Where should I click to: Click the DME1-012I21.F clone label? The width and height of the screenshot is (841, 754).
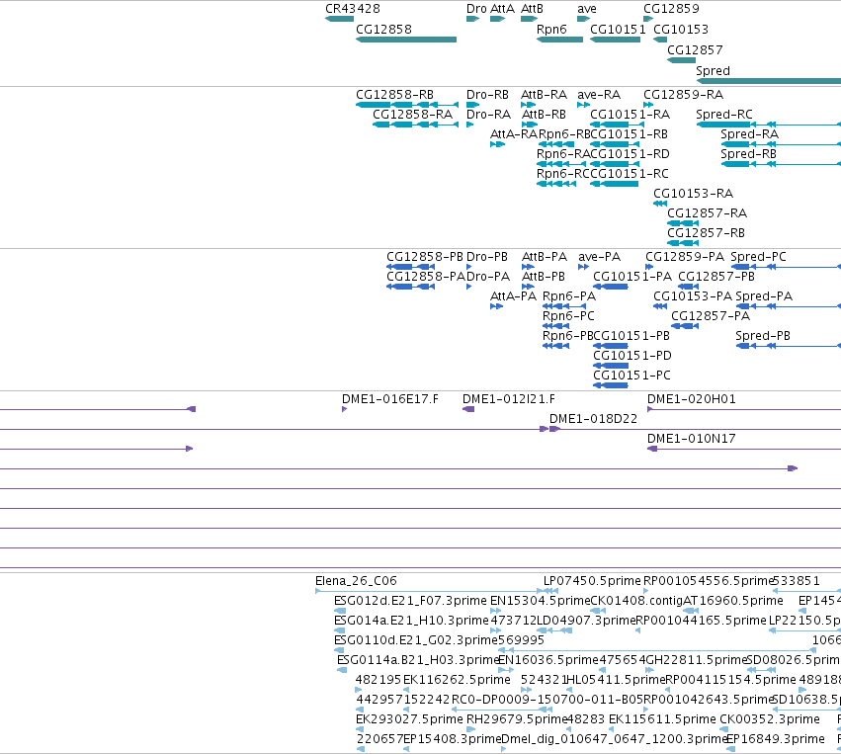click(x=509, y=399)
